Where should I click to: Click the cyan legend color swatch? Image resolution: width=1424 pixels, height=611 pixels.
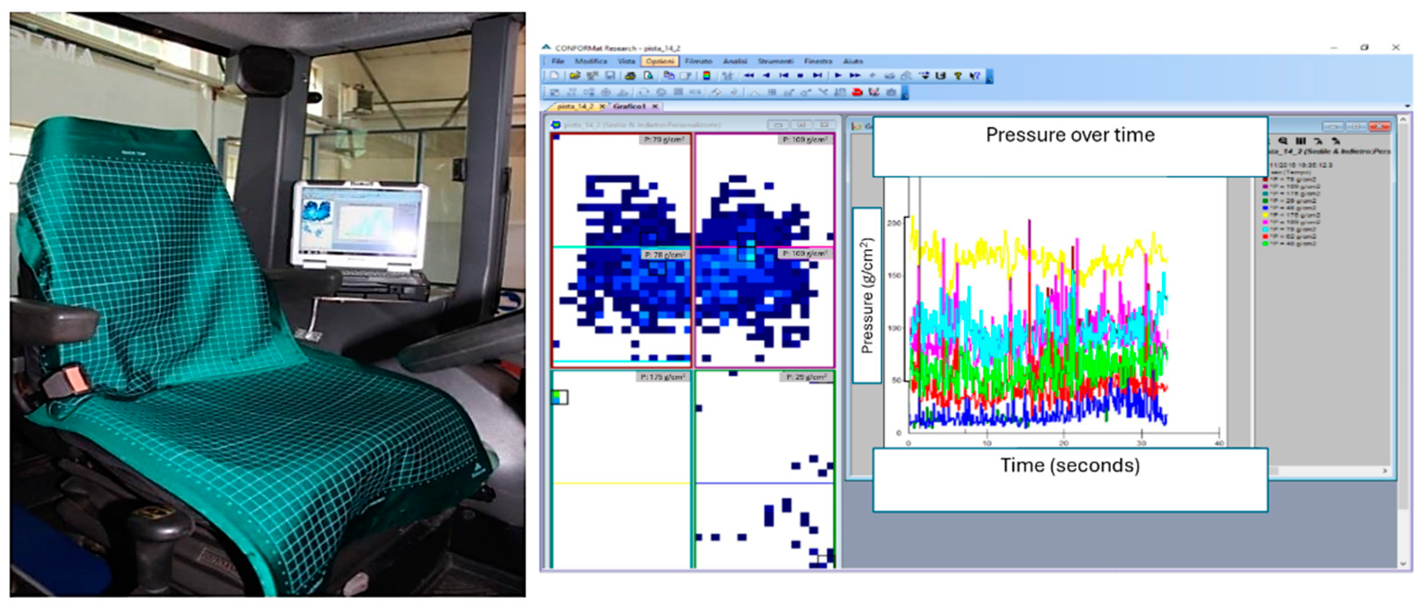click(x=1266, y=229)
